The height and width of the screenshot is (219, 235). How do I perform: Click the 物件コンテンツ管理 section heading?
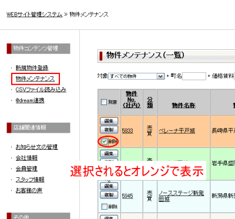[38, 49]
